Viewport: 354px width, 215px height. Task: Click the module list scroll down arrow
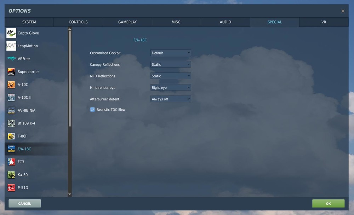coord(69,194)
